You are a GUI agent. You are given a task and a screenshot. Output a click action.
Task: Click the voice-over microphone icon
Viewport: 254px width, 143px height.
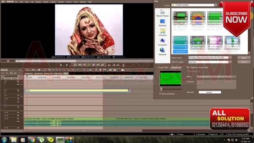tap(100, 70)
